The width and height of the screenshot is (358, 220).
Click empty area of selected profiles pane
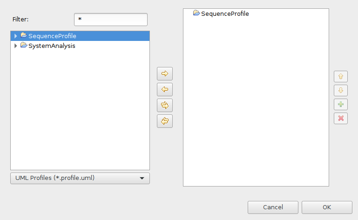(x=256, y=103)
